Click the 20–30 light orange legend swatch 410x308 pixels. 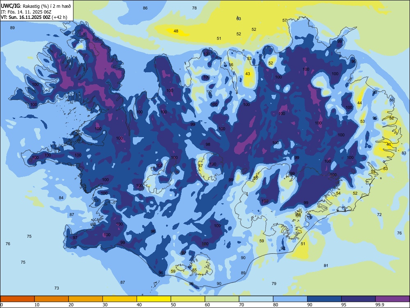pos(86,299)
